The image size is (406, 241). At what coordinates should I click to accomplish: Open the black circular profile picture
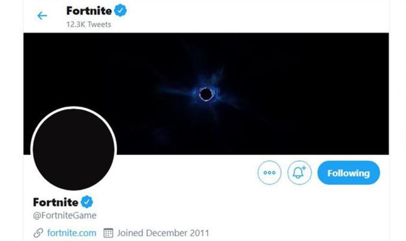tap(74, 149)
